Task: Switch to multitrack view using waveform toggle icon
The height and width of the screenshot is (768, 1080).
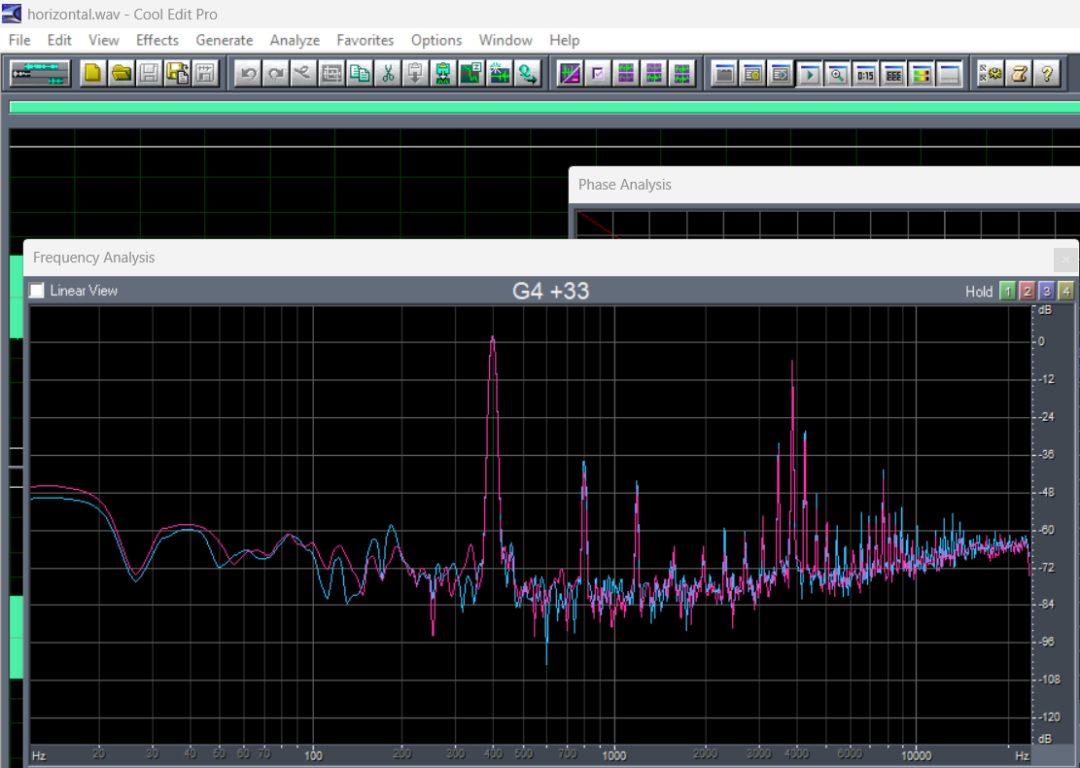Action: (40, 74)
